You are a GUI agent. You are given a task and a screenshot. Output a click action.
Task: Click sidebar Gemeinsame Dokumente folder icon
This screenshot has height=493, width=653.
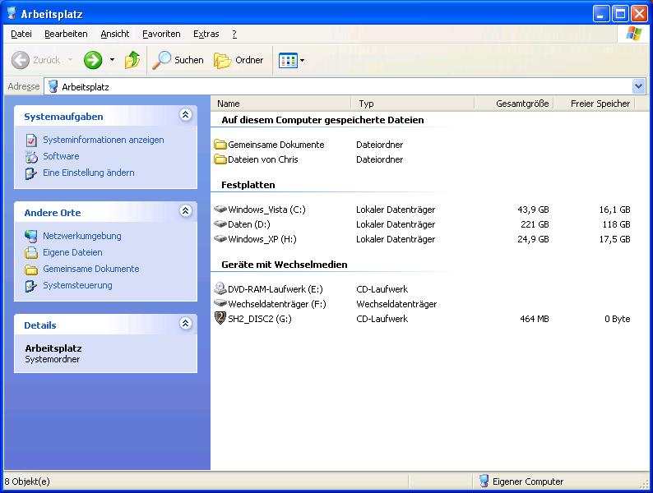point(31,270)
